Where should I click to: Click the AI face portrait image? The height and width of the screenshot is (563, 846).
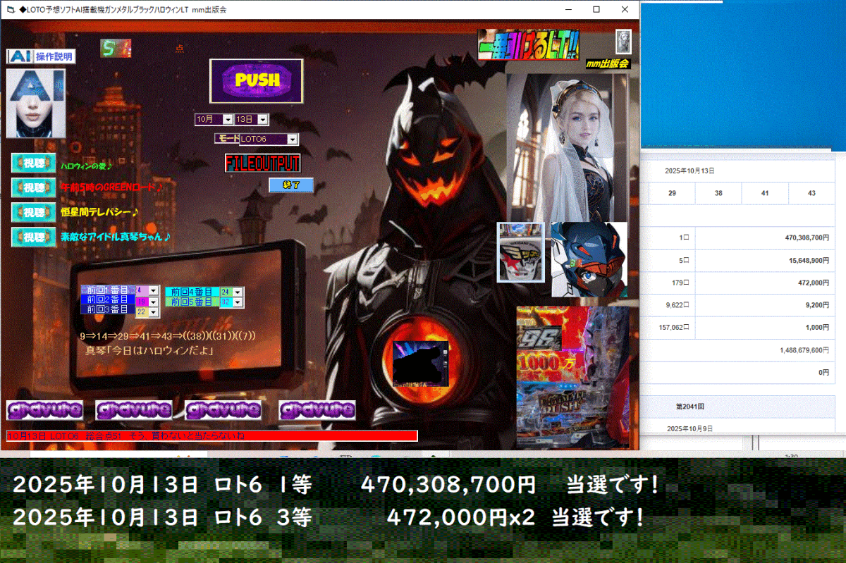pyautogui.click(x=35, y=103)
